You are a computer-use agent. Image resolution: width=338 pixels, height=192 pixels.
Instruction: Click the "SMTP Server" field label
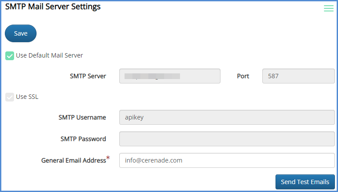88,76
